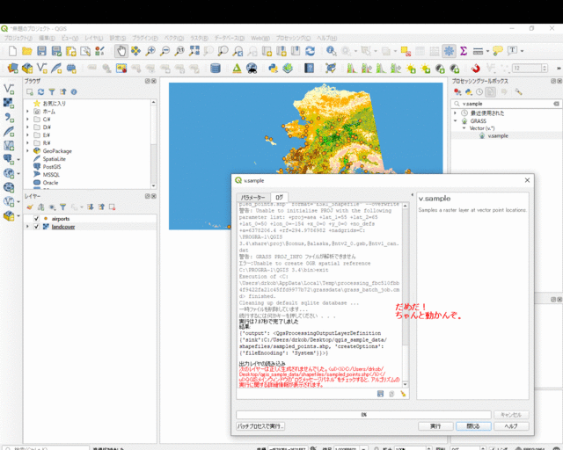Expand recently used group in toolbox
Image resolution: width=563 pixels, height=450 pixels.
click(x=456, y=113)
